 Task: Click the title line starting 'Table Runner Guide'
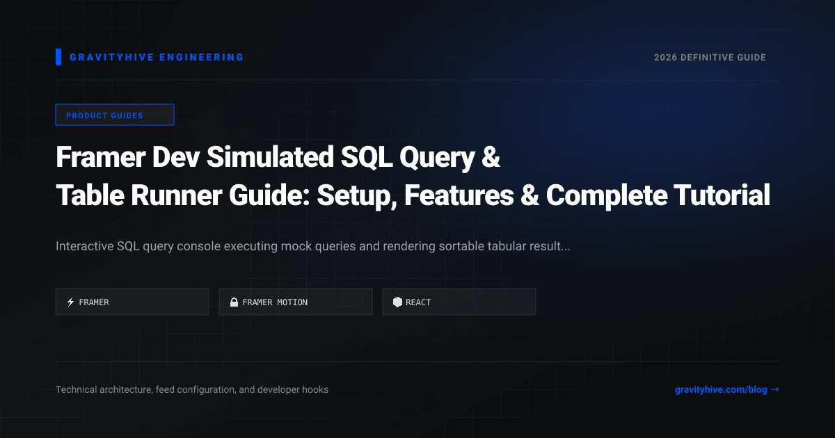413,196
